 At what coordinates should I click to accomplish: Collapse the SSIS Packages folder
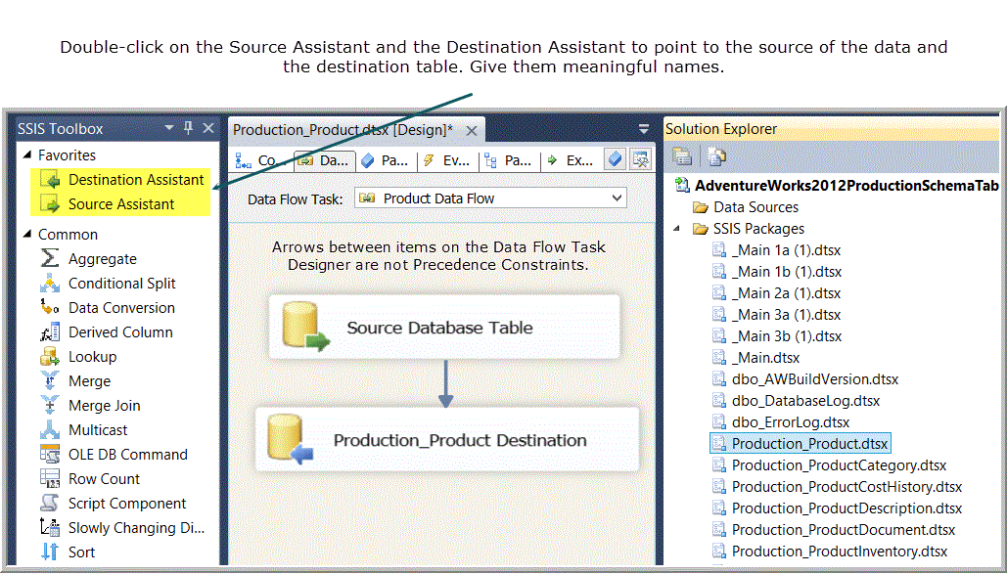[x=678, y=229]
